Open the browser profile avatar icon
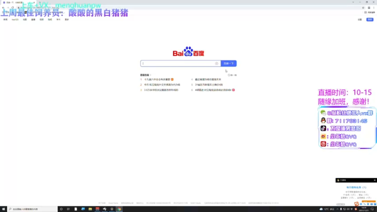Viewport: 377px width, 212px height. click(369, 8)
